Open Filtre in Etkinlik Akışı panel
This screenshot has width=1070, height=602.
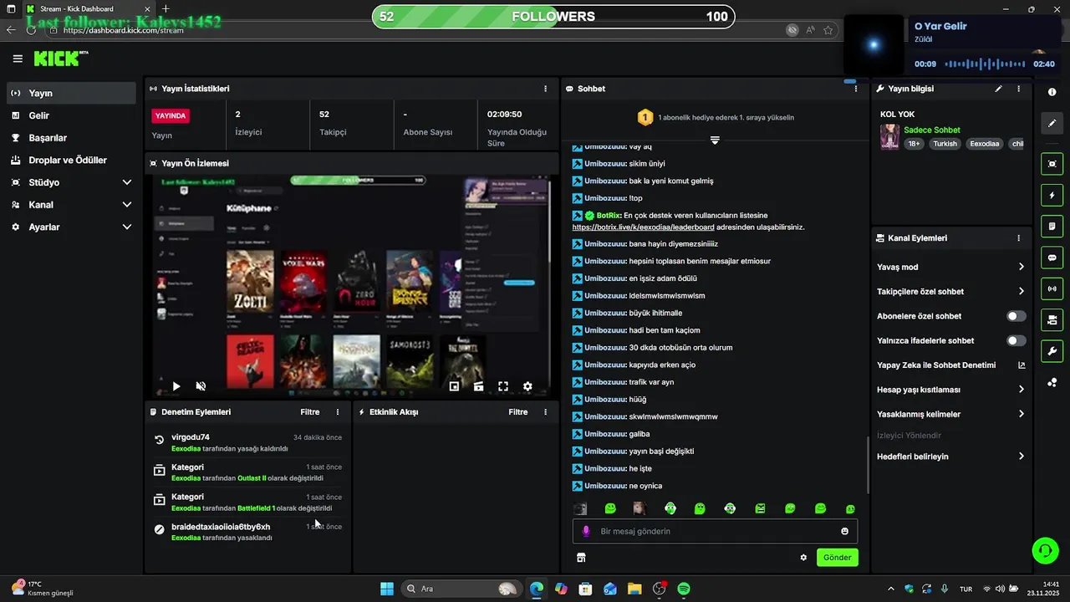click(518, 412)
